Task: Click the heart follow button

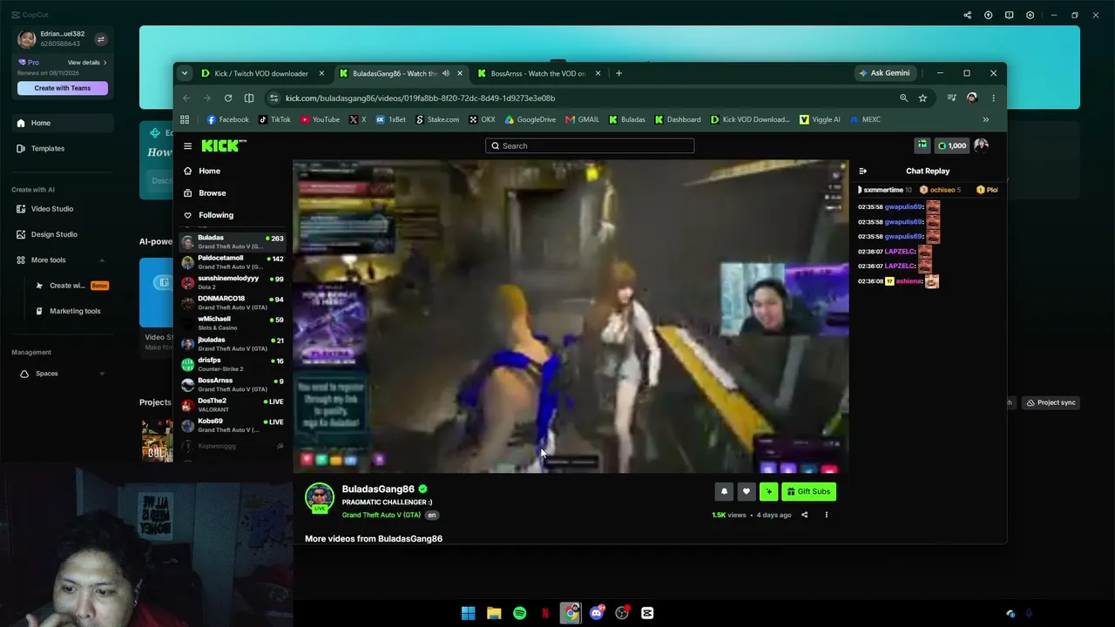Action: [x=746, y=492]
